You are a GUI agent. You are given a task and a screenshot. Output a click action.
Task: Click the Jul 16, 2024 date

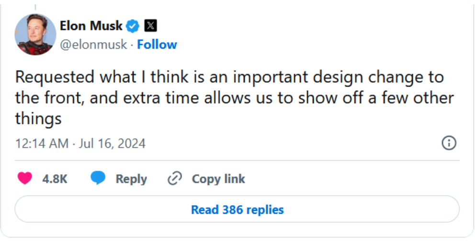pos(113,143)
